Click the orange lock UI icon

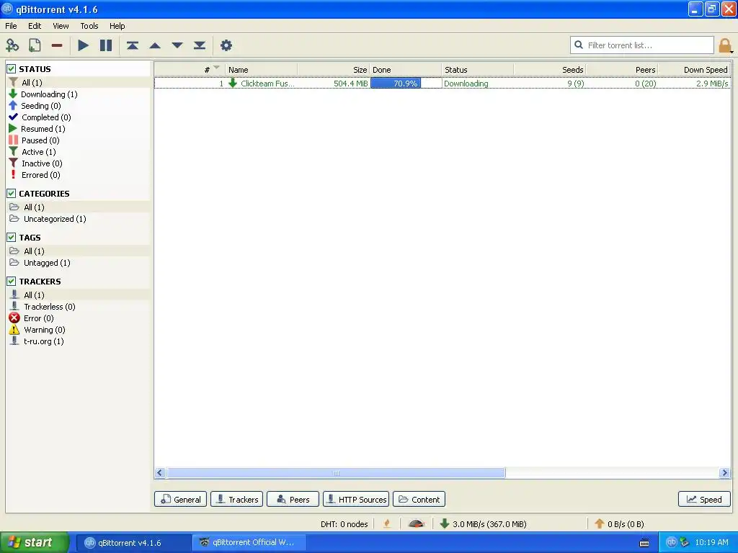725,45
